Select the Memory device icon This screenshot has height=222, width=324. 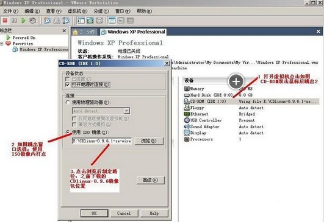(x=187, y=89)
